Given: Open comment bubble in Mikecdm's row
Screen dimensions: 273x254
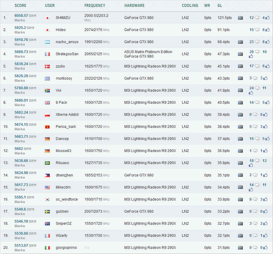Looking at the screenshot, I should (257, 185).
